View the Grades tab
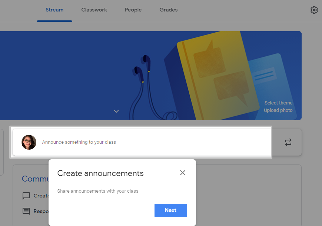322x226 pixels. coord(169,10)
